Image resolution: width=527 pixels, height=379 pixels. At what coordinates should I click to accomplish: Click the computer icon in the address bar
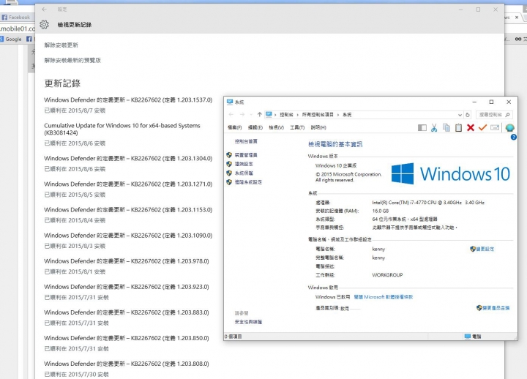(269, 115)
